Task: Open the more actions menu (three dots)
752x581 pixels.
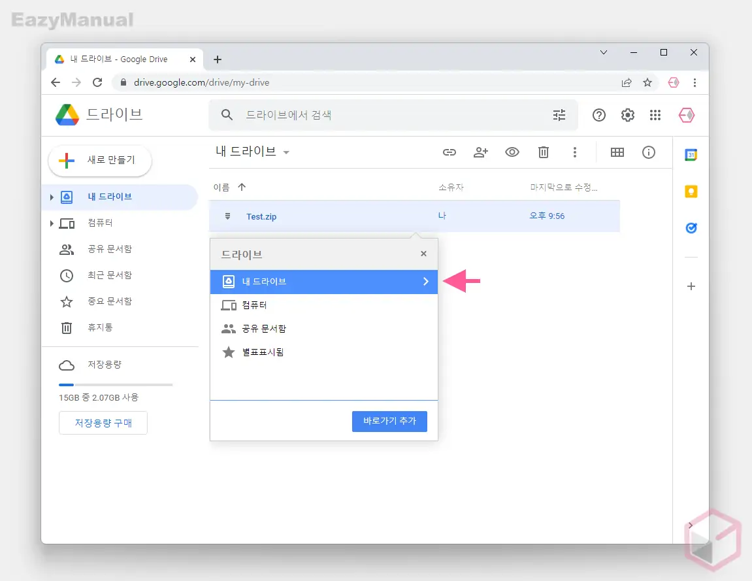Action: coord(575,152)
